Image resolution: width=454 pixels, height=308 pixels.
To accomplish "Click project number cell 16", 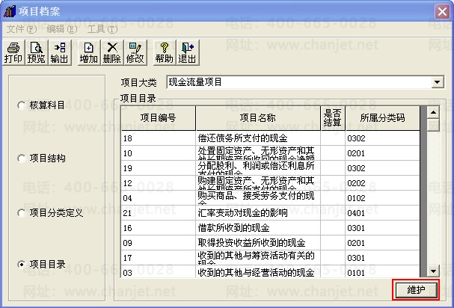I will point(158,228).
